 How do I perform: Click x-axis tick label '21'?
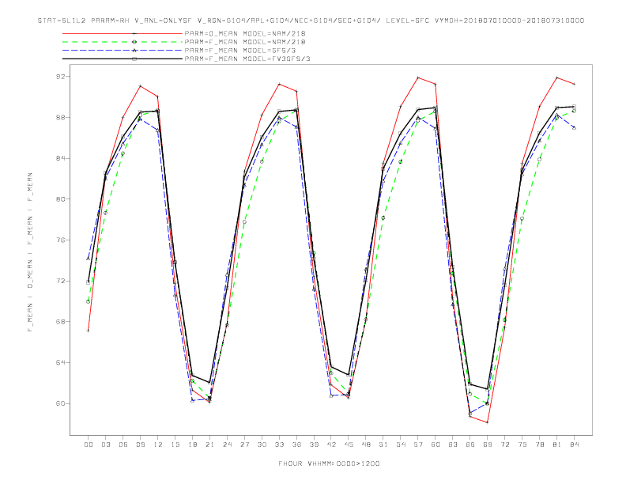tap(209, 444)
